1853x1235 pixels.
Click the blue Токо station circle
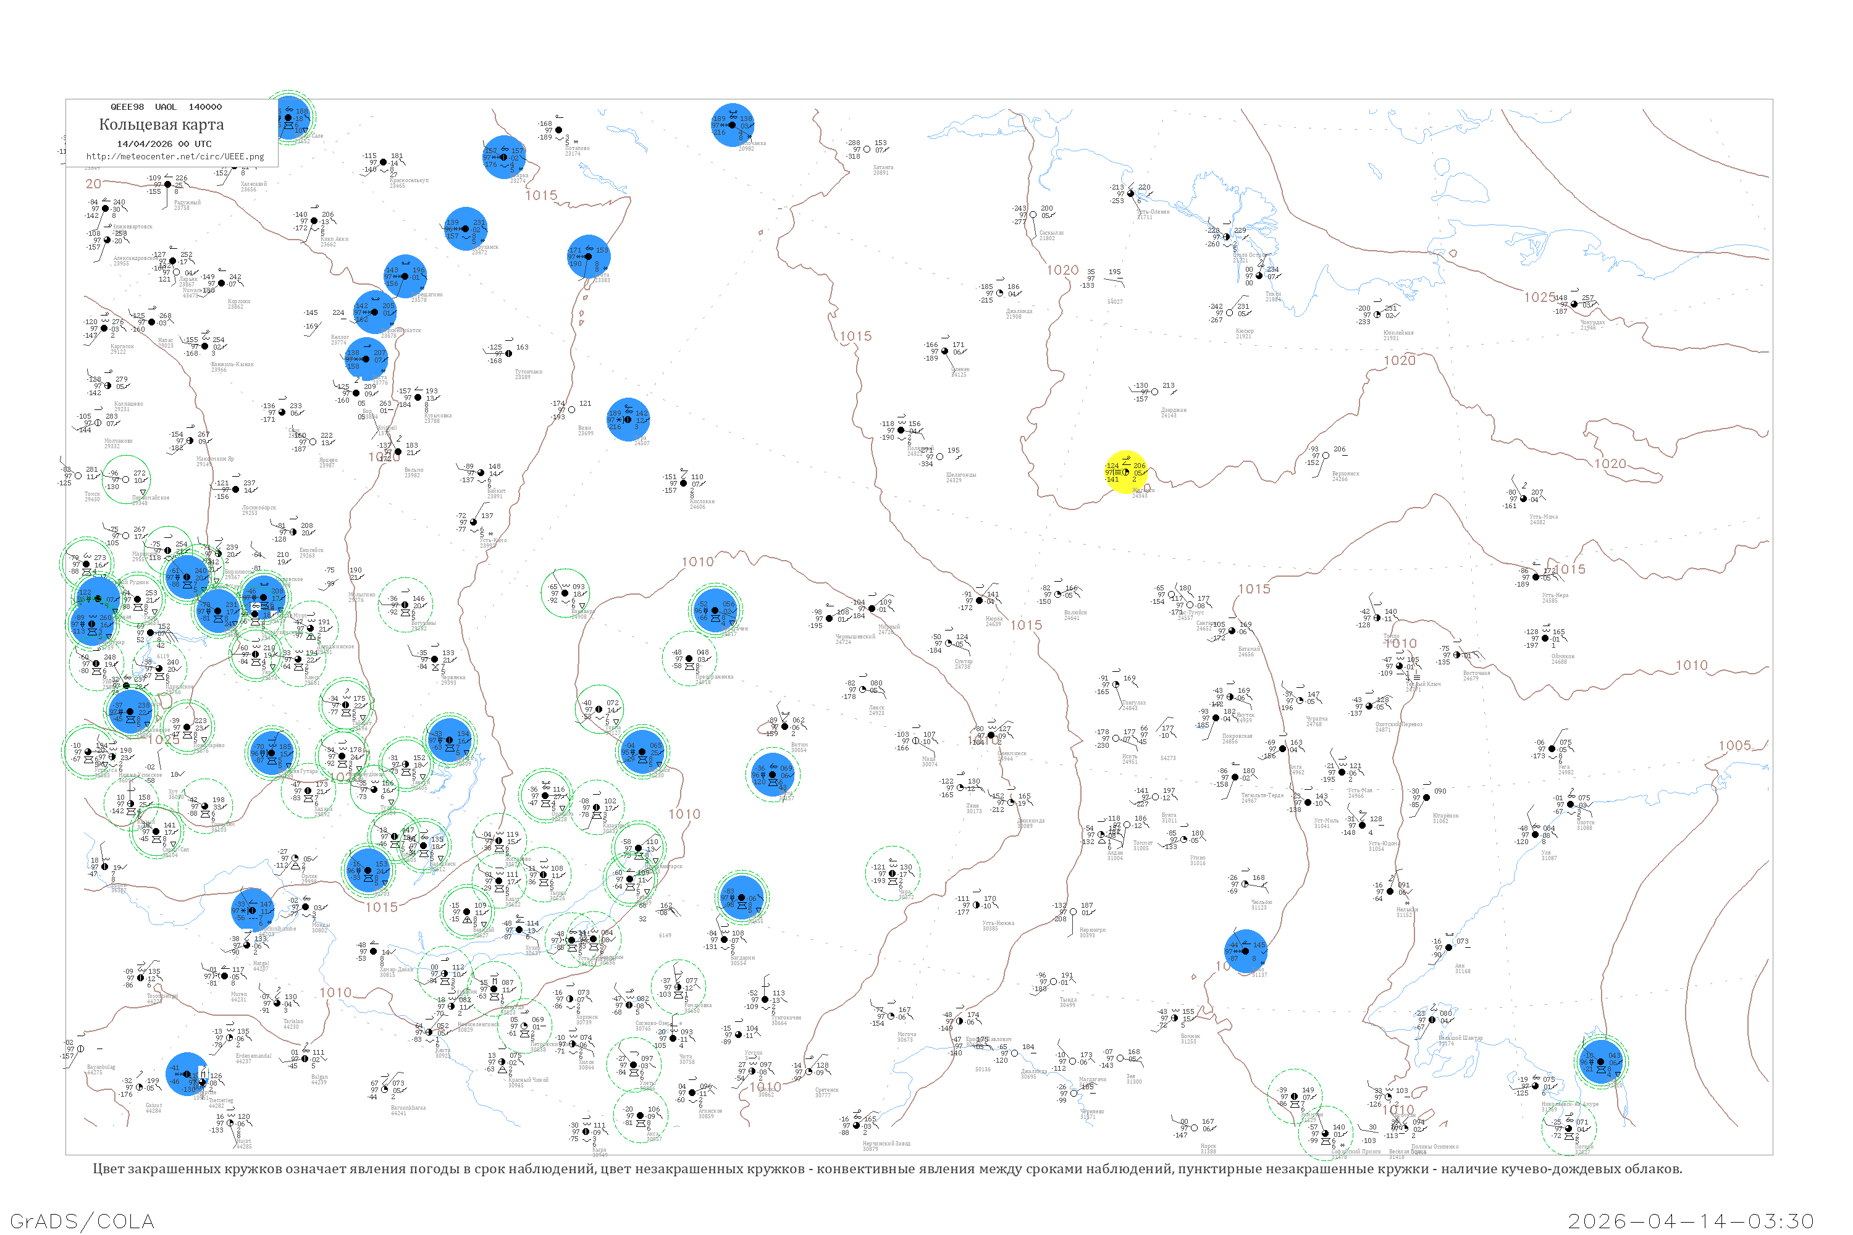pyautogui.click(x=1246, y=952)
